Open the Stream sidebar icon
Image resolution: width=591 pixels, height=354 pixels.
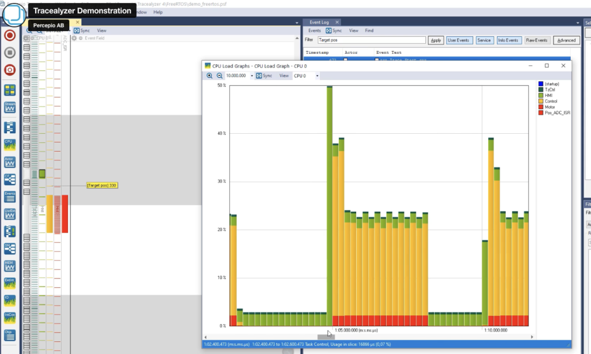pos(10,108)
